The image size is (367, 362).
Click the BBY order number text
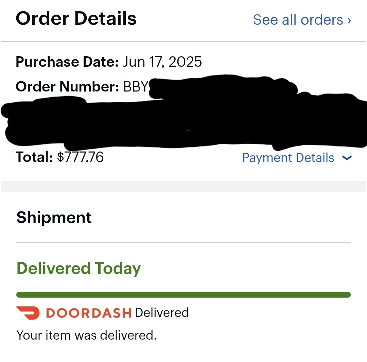click(x=136, y=86)
